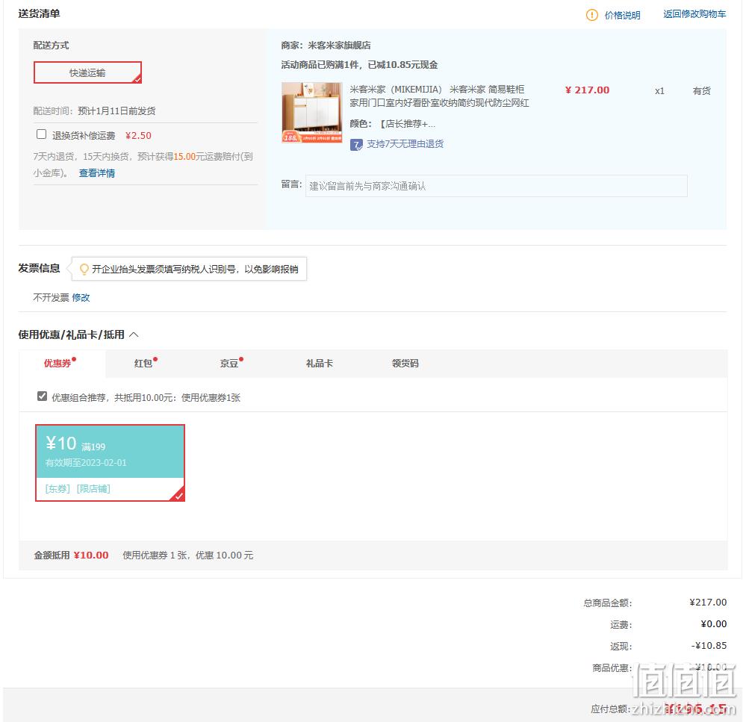Click the 米客米家旗舰店 merchant name
743x722 pixels.
tap(339, 46)
